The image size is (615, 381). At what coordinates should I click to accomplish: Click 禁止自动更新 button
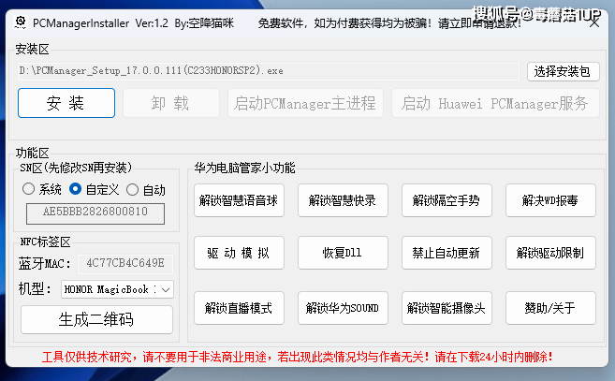coord(447,253)
